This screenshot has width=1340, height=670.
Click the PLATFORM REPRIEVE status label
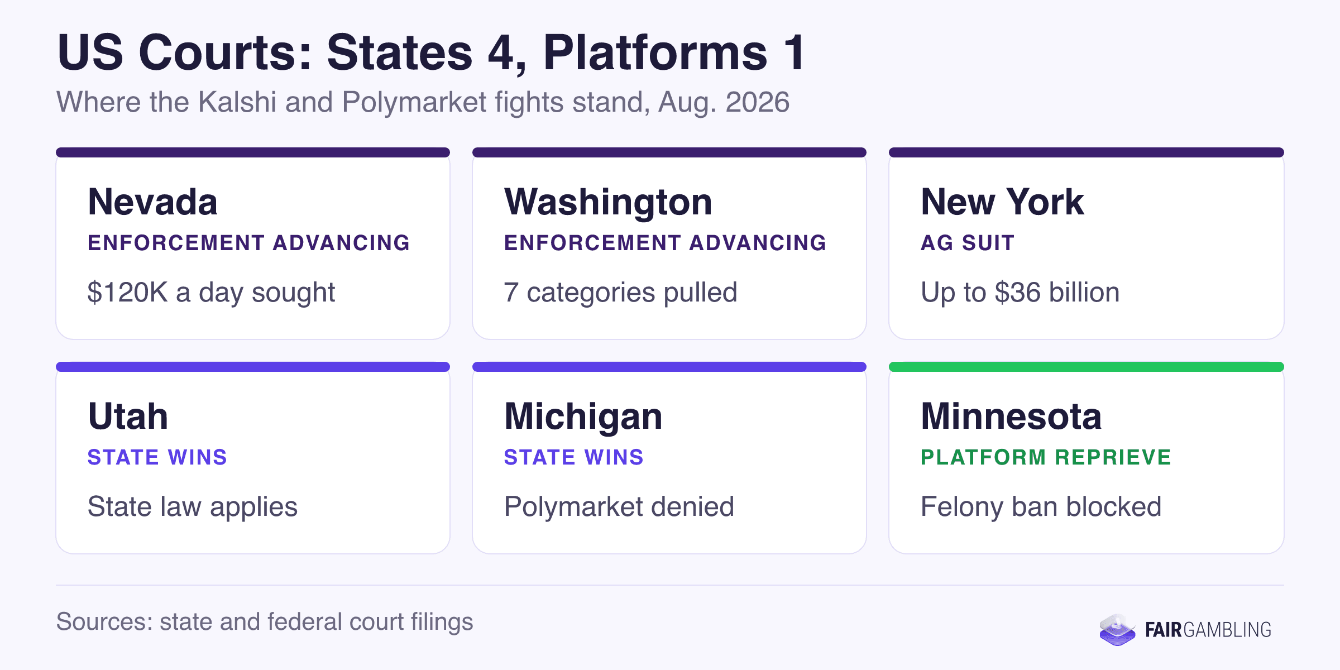[1046, 457]
